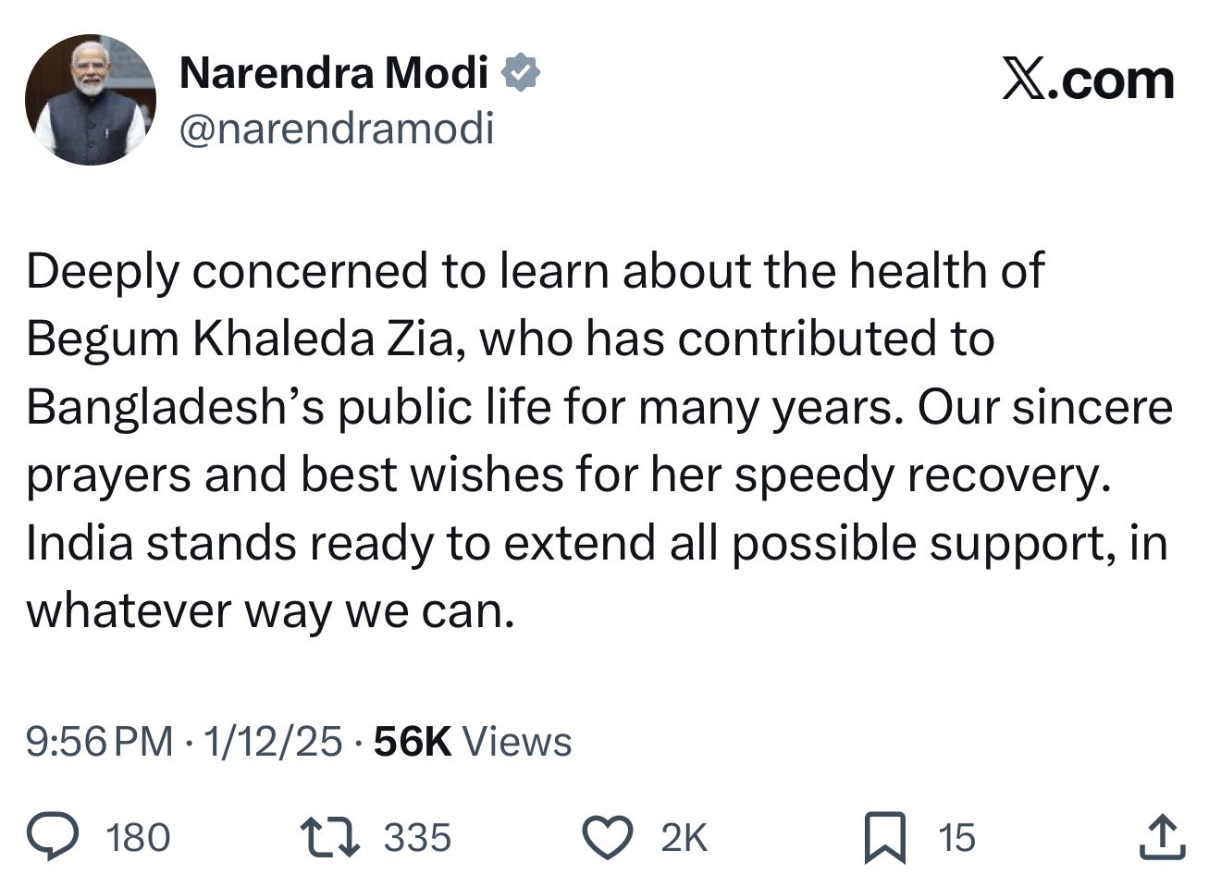This screenshot has width=1221, height=887.
Task: Open the Narendra Modi display name
Action: (x=333, y=73)
